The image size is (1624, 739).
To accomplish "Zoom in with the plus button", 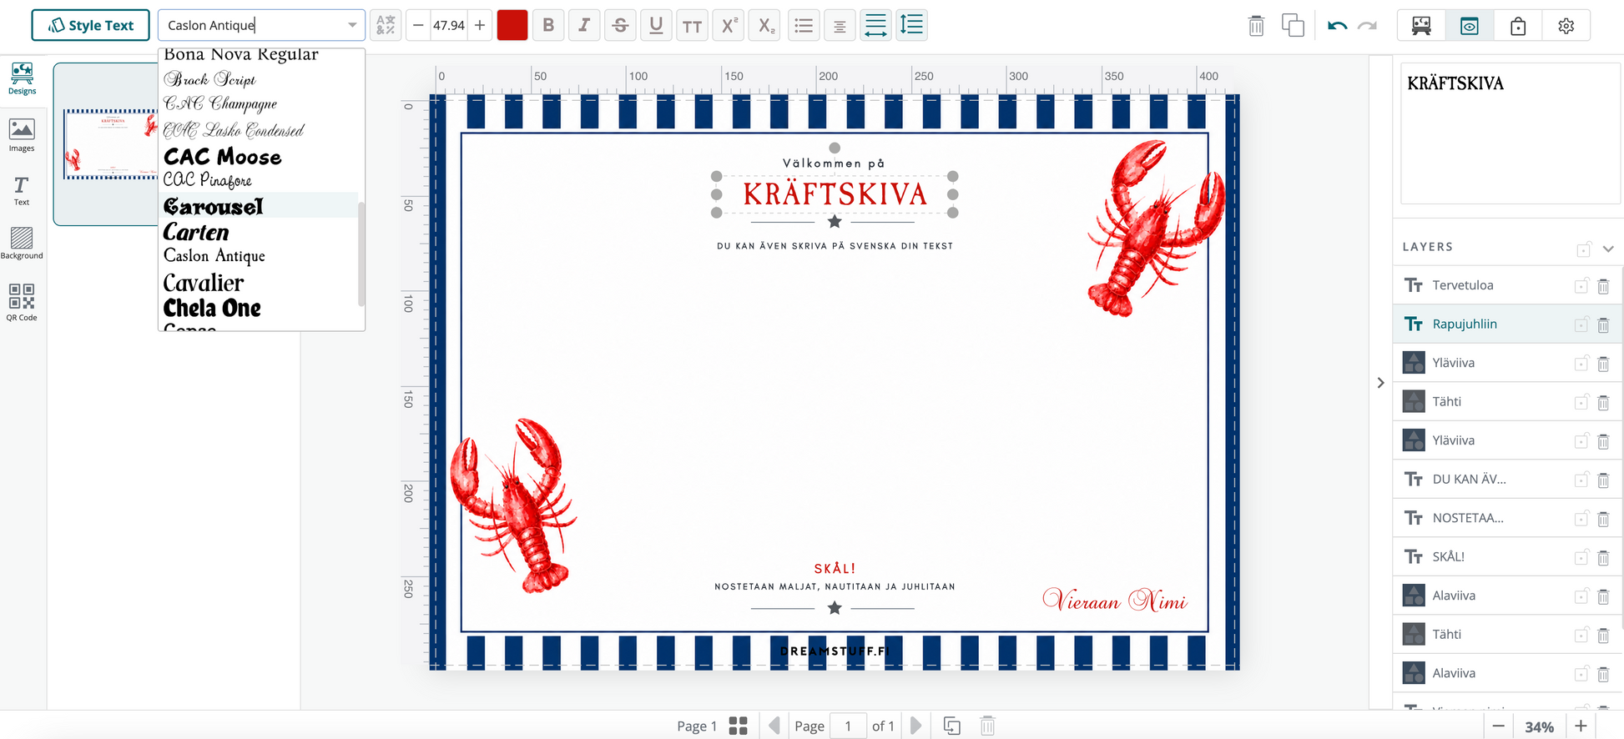I will click(x=1581, y=726).
